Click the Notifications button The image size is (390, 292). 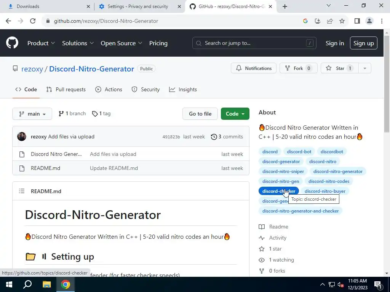point(253,68)
